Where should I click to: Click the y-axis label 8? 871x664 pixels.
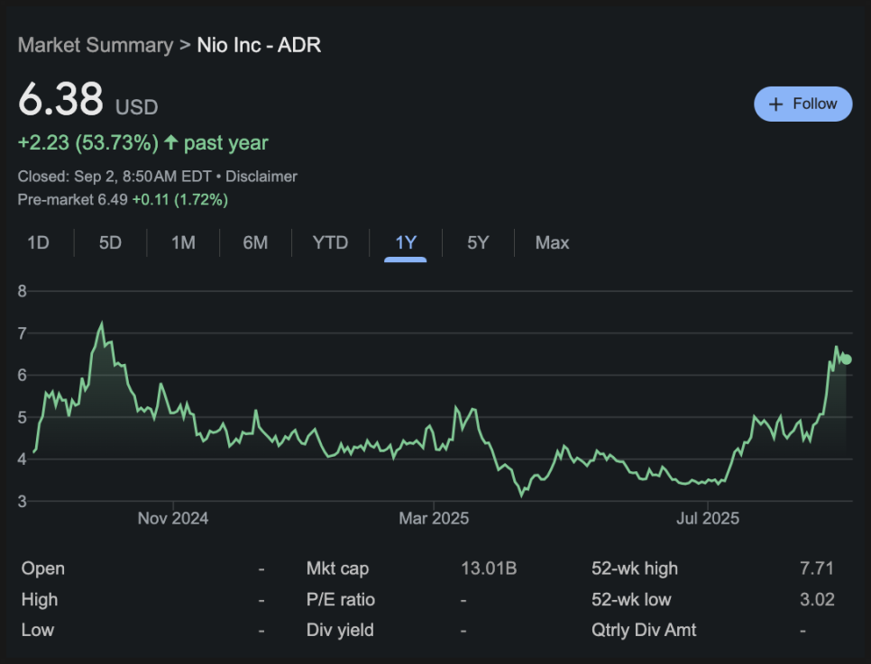click(x=23, y=291)
